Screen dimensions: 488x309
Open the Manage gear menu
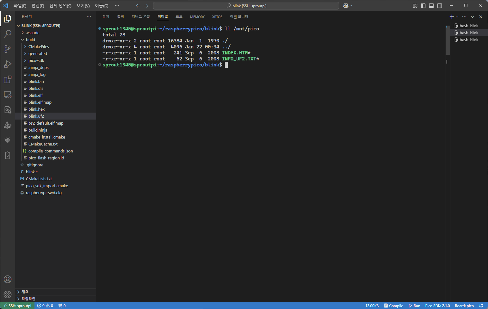click(x=8, y=294)
